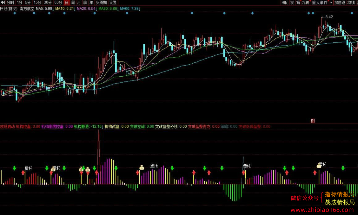
Task: Click the 财 financial marker on chart
Action: (313, 121)
